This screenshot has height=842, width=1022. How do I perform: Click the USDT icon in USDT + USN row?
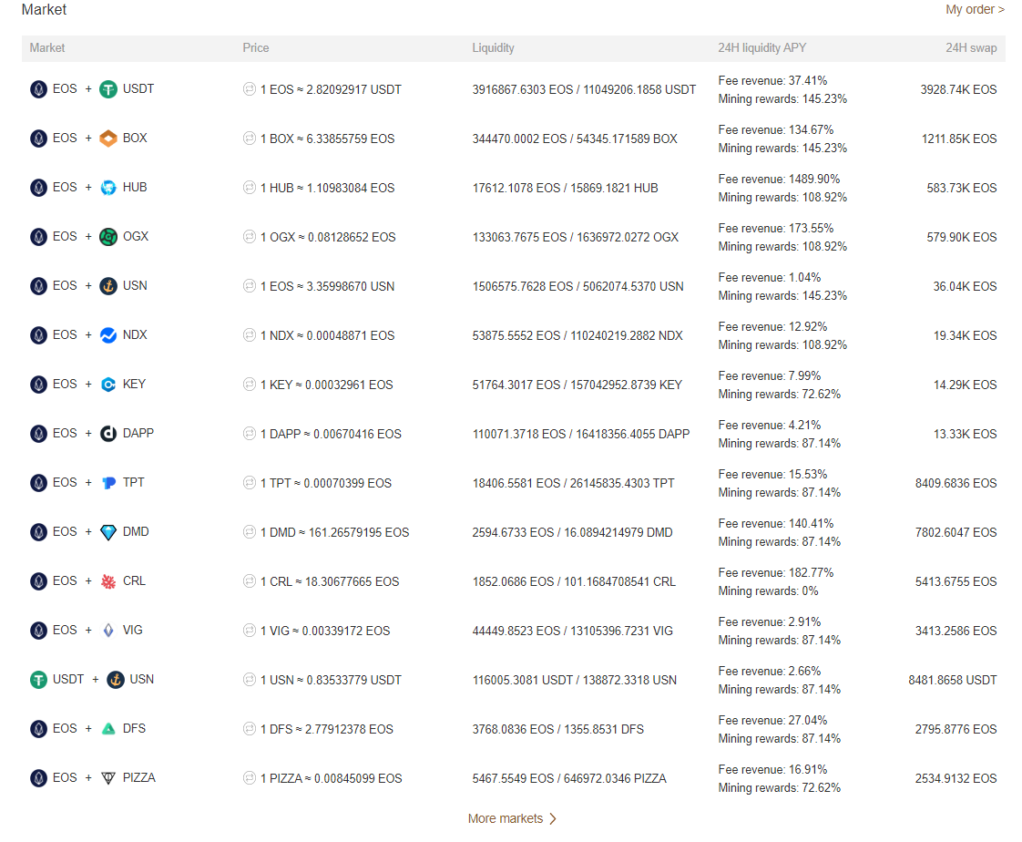click(x=38, y=680)
